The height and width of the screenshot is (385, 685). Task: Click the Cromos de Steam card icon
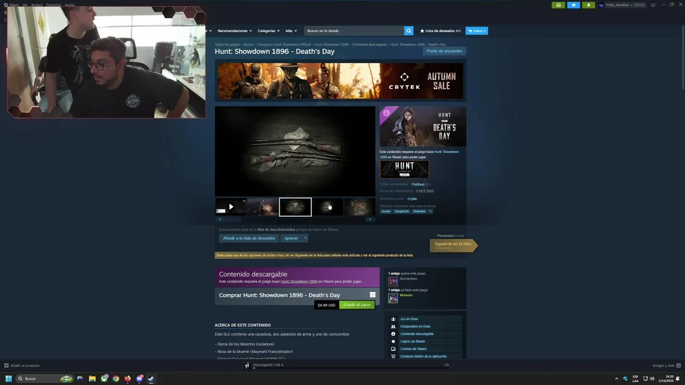[393, 349]
